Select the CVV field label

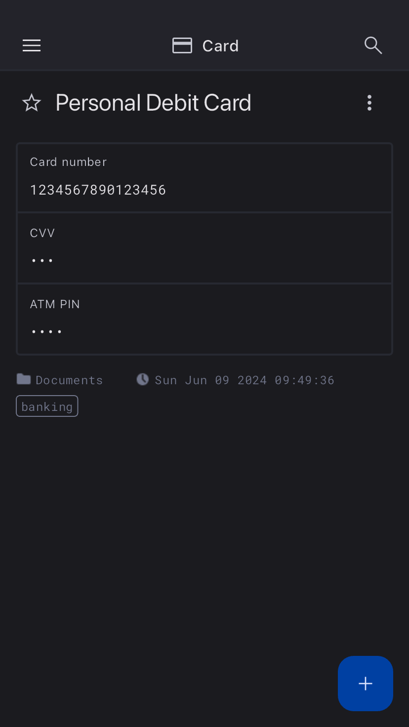point(42,233)
